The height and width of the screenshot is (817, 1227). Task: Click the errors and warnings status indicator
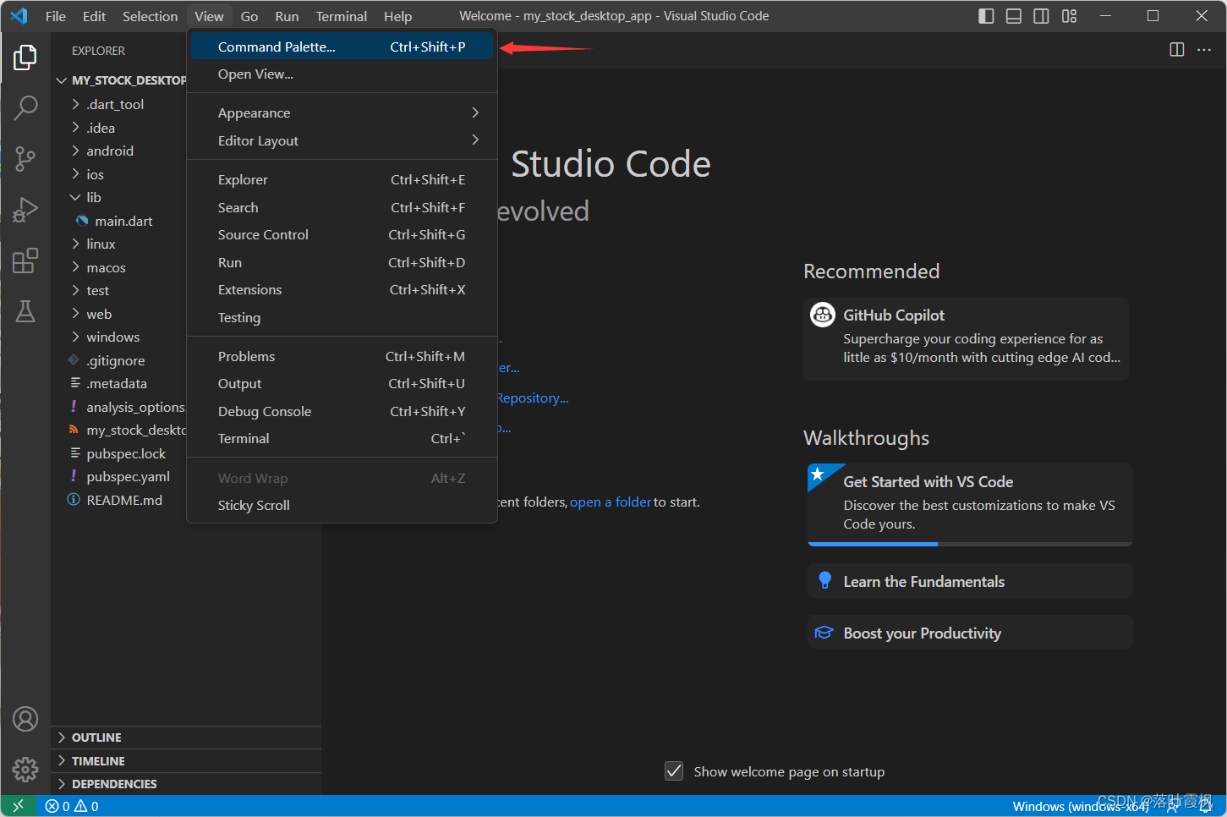[x=72, y=806]
